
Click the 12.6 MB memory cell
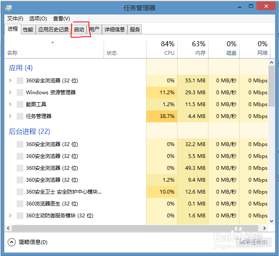click(x=193, y=192)
